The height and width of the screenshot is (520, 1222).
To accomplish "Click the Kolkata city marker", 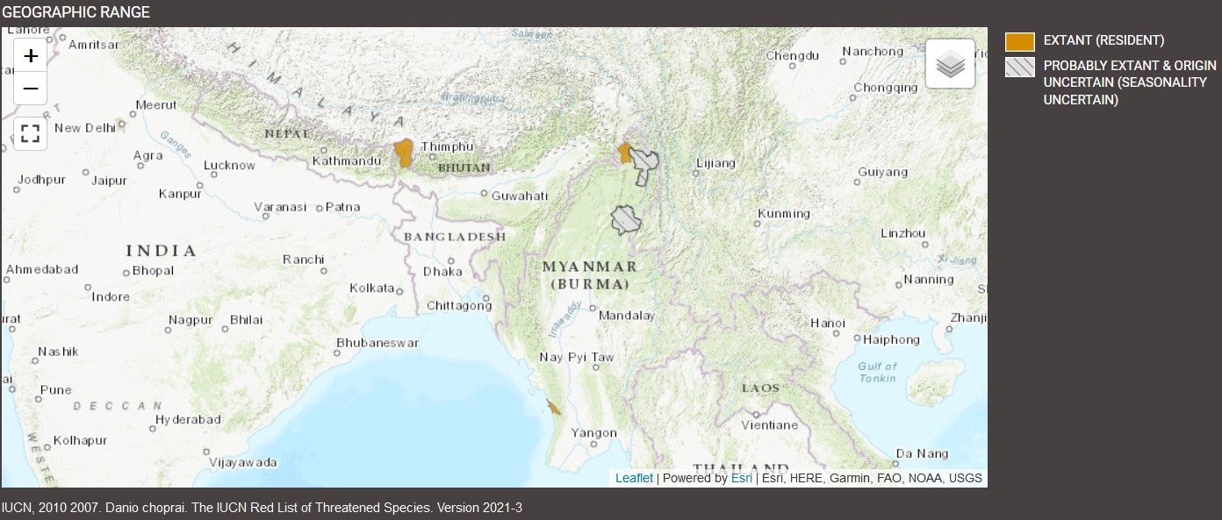I will click(x=400, y=289).
